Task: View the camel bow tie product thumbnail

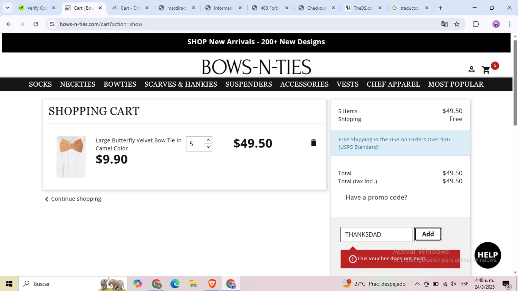Action: coord(71,157)
